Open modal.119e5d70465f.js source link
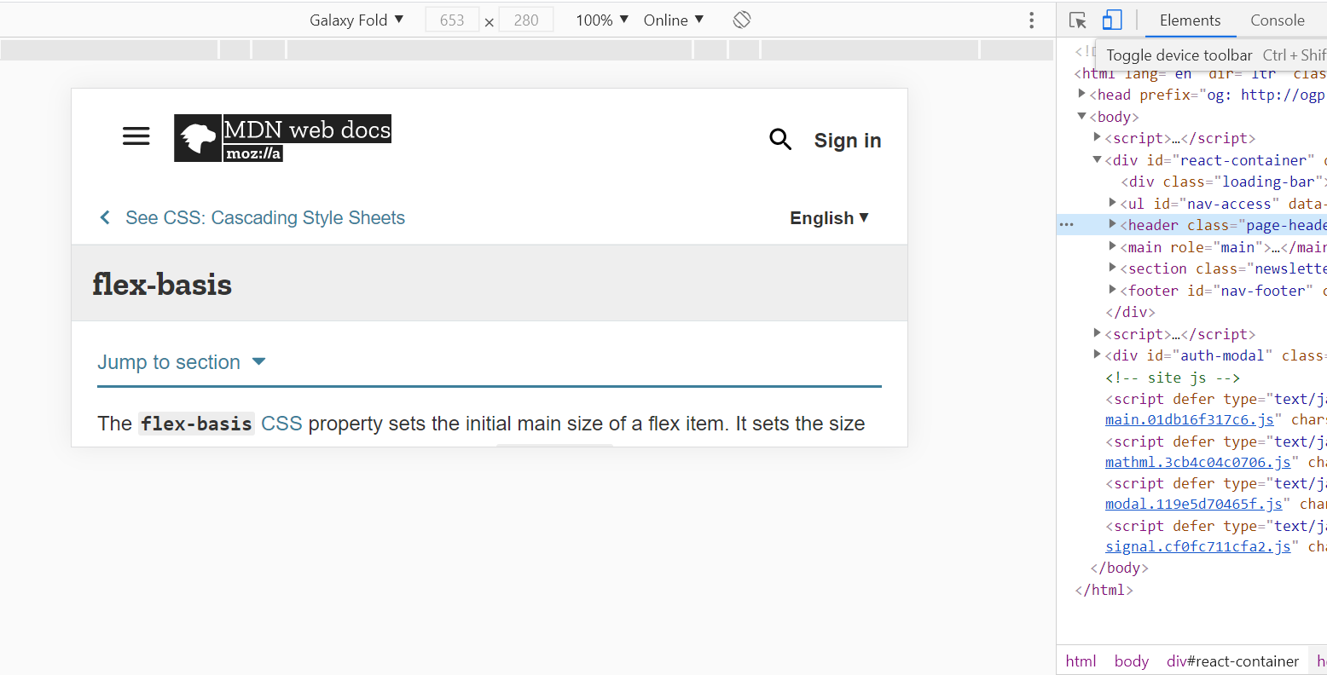Screen dimensions: 1327x675 [1194, 504]
